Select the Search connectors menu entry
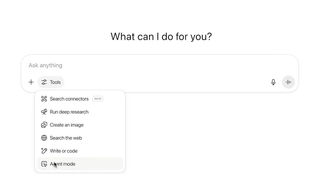The image size is (327, 184). pos(80,99)
